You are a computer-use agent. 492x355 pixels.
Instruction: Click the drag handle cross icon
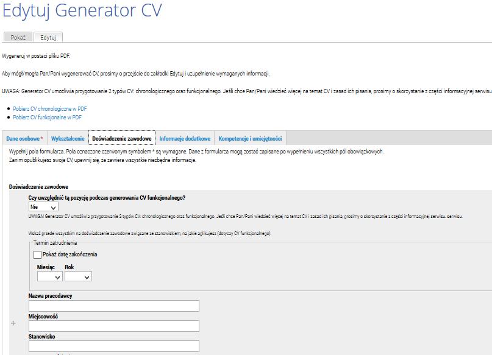click(13, 323)
